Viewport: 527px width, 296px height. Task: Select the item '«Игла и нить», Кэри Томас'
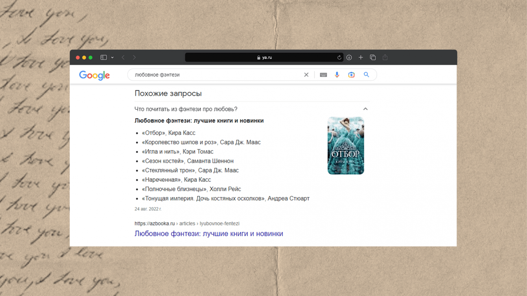(177, 152)
